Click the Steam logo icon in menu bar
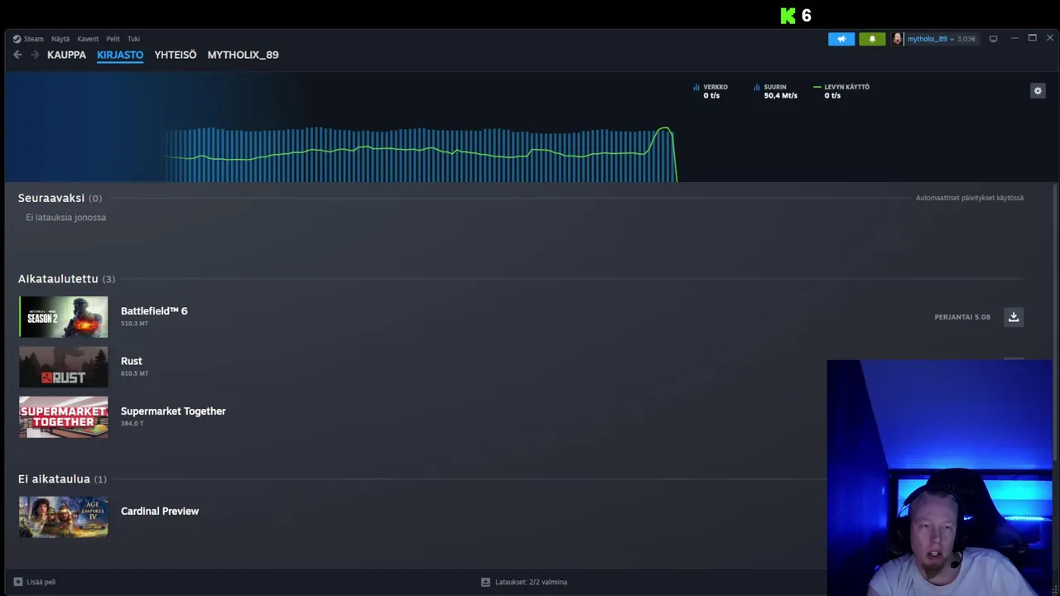The width and height of the screenshot is (1060, 596). click(17, 39)
